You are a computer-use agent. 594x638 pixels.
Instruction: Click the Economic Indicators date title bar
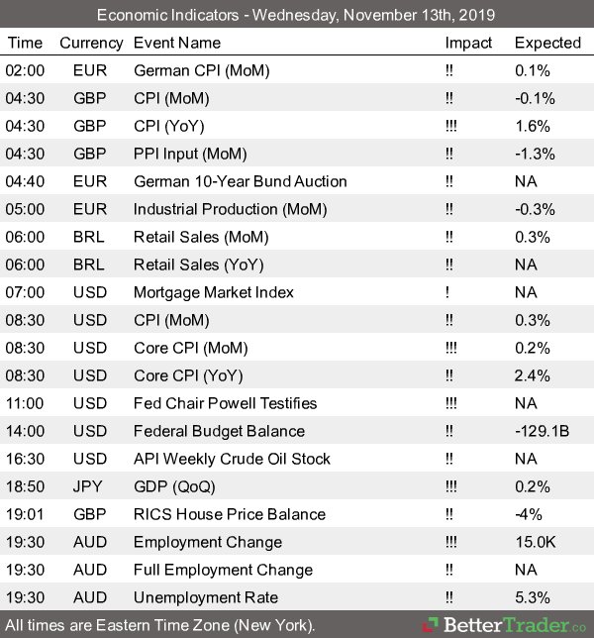coord(297,16)
